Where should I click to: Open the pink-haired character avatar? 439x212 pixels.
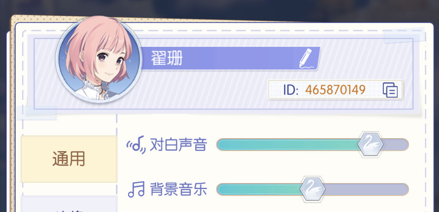coord(100,59)
